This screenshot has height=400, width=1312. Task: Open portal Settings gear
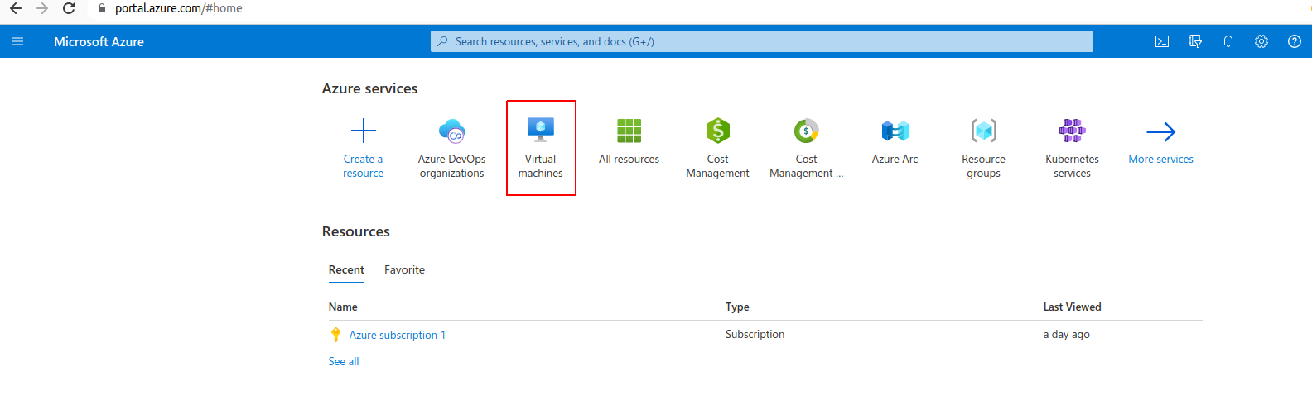click(1261, 41)
